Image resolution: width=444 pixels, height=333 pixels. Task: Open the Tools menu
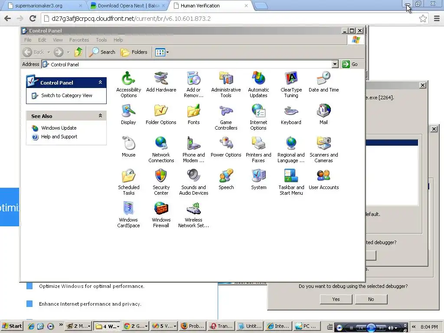click(101, 40)
